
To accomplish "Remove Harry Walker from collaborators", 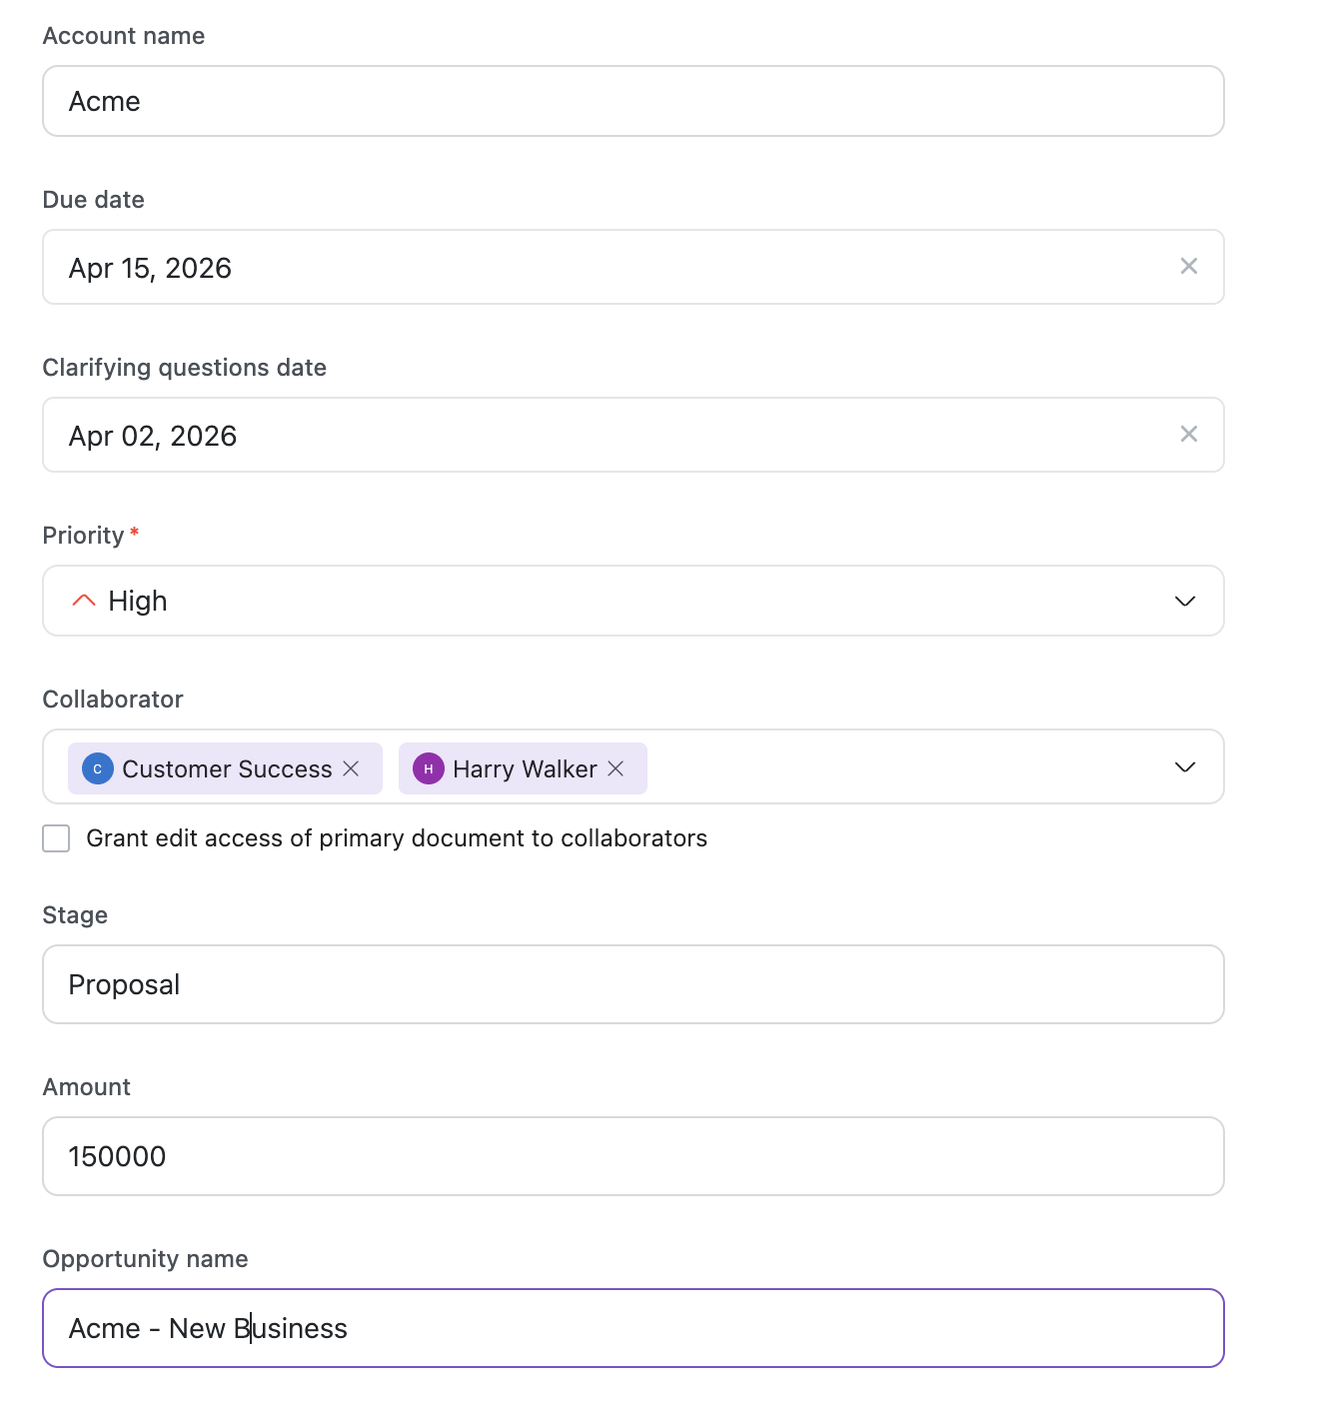I will pyautogui.click(x=617, y=768).
